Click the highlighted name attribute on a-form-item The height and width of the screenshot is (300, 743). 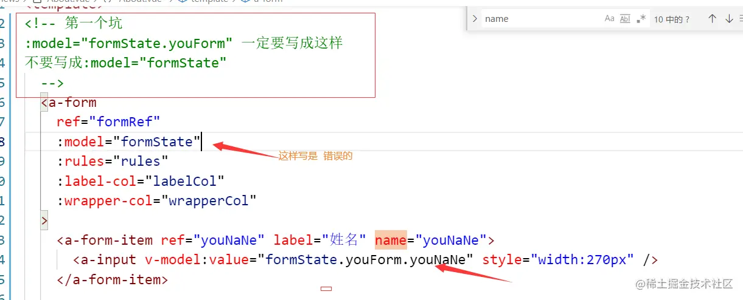click(391, 240)
